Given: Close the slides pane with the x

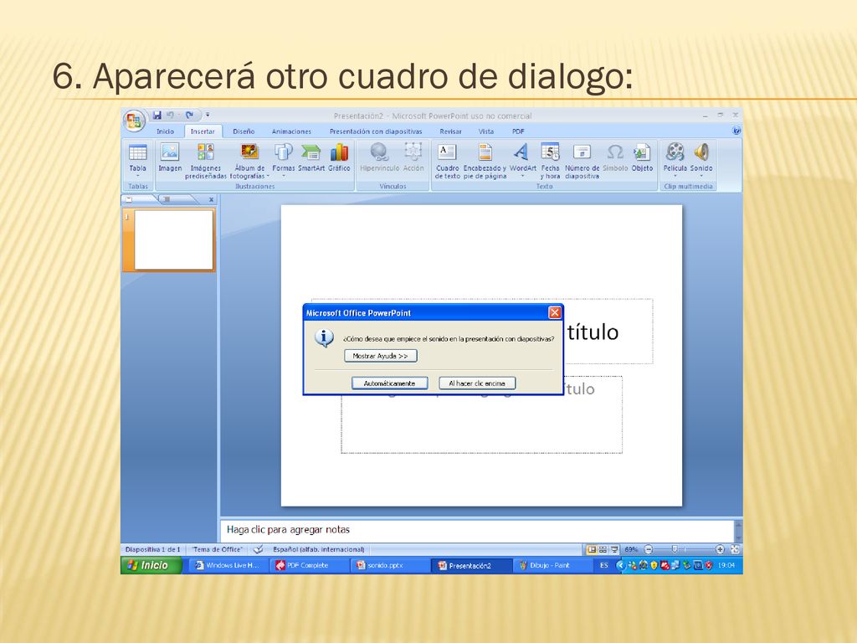Looking at the screenshot, I should pyautogui.click(x=211, y=199).
